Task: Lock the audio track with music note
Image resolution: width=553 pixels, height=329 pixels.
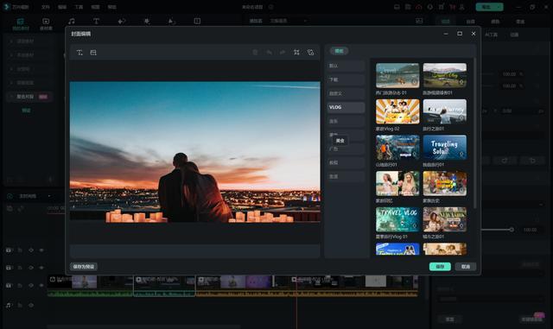Action: tap(20, 306)
